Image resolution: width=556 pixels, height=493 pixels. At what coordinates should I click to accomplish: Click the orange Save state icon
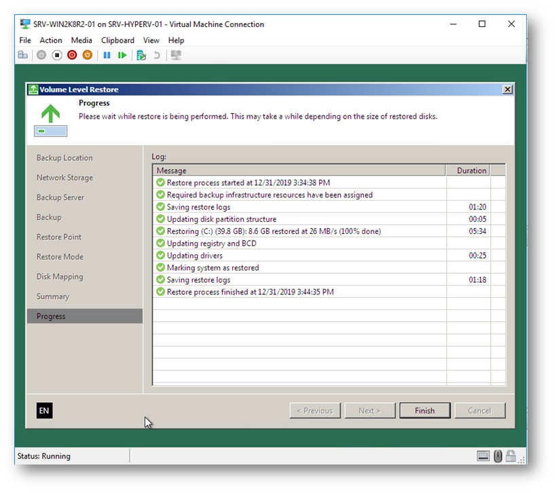click(87, 55)
